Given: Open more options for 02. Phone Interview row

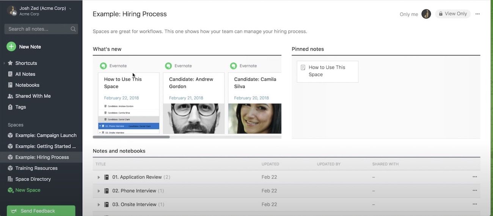Looking at the screenshot, I should 474,191.
